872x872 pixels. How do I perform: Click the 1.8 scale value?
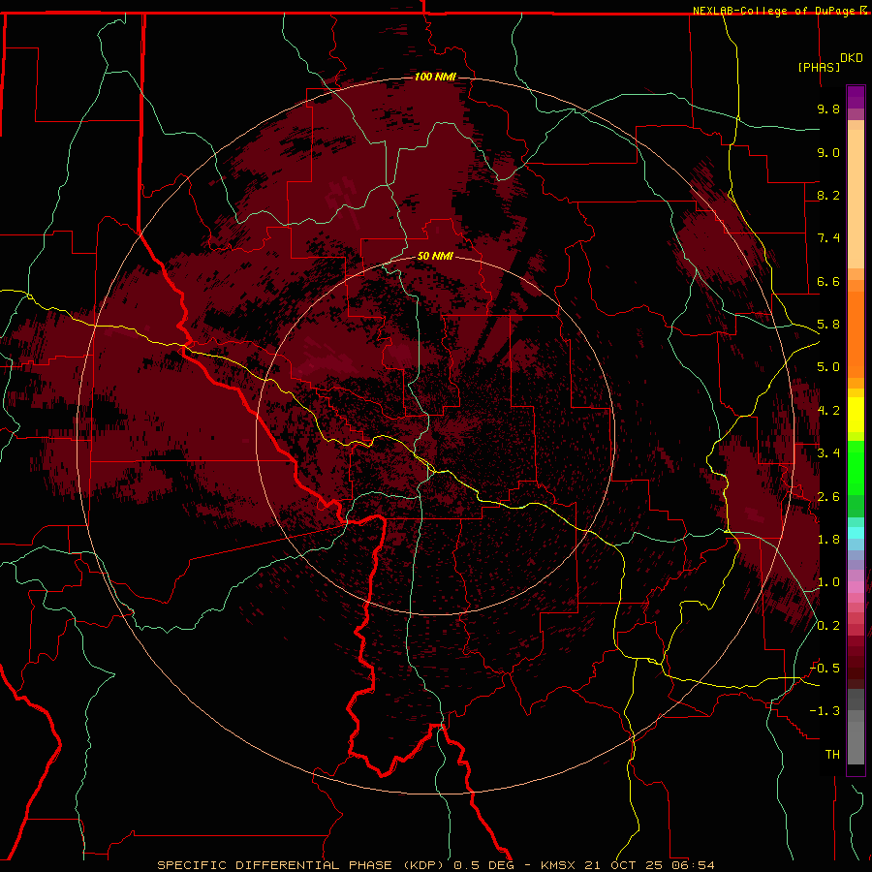point(828,540)
